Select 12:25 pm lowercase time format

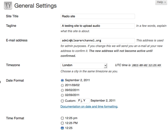62,118
